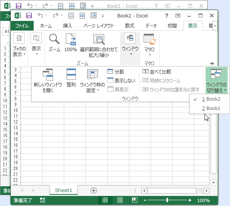230x206 pixels.
Task: Click zoom out minus button in status bar
Action: [145, 200]
